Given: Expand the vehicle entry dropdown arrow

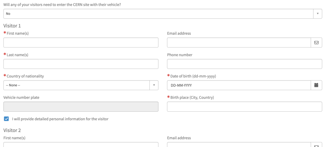Looking at the screenshot, I should point(318,14).
